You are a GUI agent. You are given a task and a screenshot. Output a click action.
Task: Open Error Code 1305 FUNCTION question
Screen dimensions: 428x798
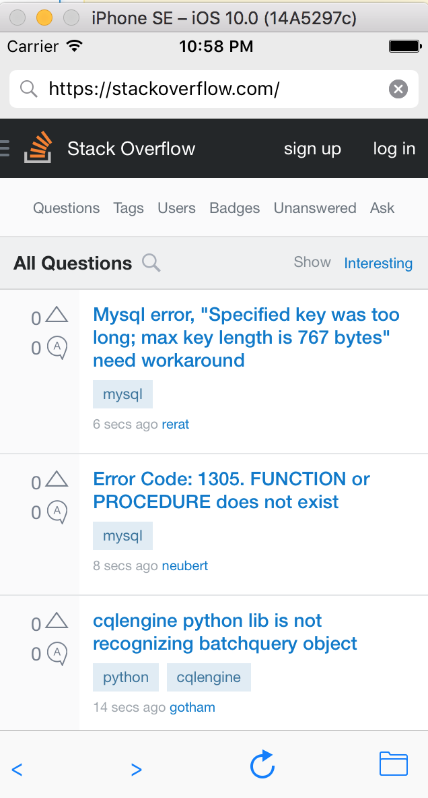(x=231, y=491)
